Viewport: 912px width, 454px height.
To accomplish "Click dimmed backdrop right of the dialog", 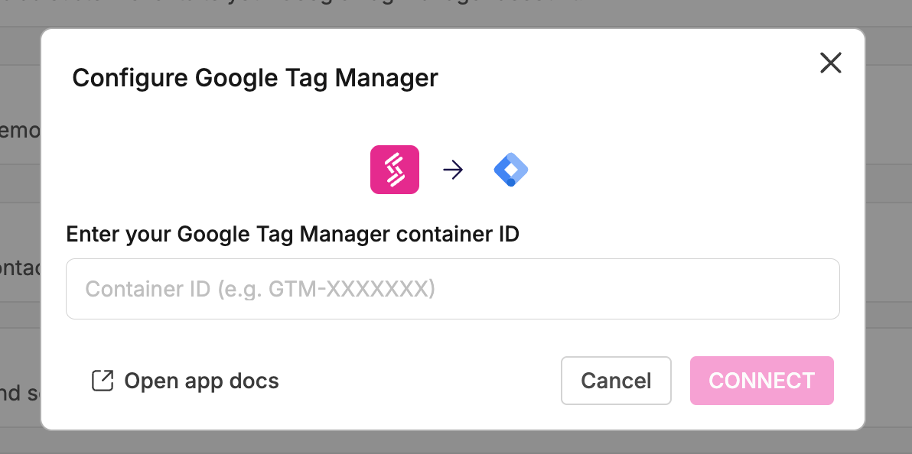I will pyautogui.click(x=889, y=229).
